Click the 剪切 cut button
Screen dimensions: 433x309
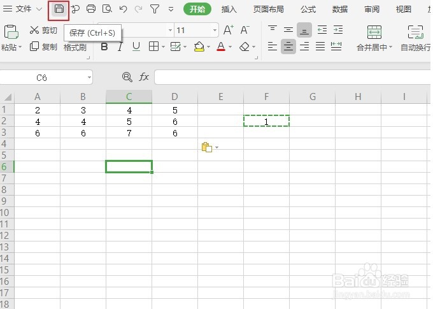click(43, 30)
